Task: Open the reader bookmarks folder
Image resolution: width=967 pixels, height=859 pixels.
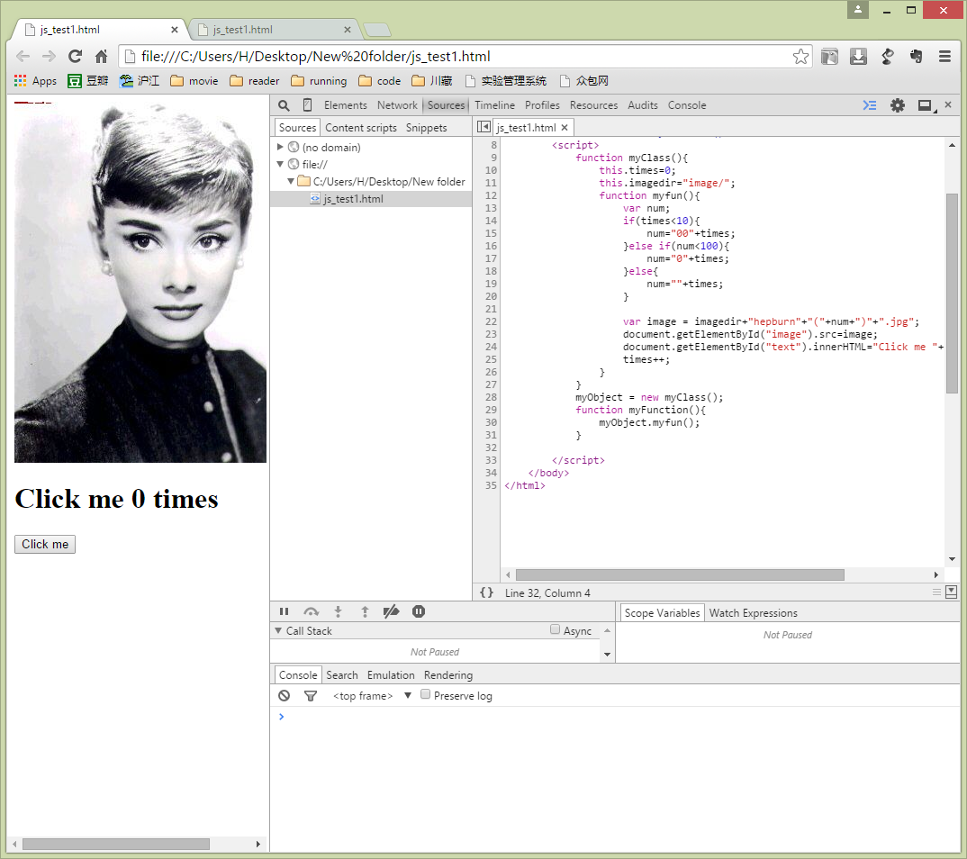Action: (254, 81)
